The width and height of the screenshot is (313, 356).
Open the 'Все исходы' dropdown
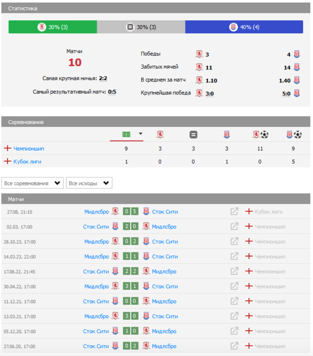click(x=89, y=183)
